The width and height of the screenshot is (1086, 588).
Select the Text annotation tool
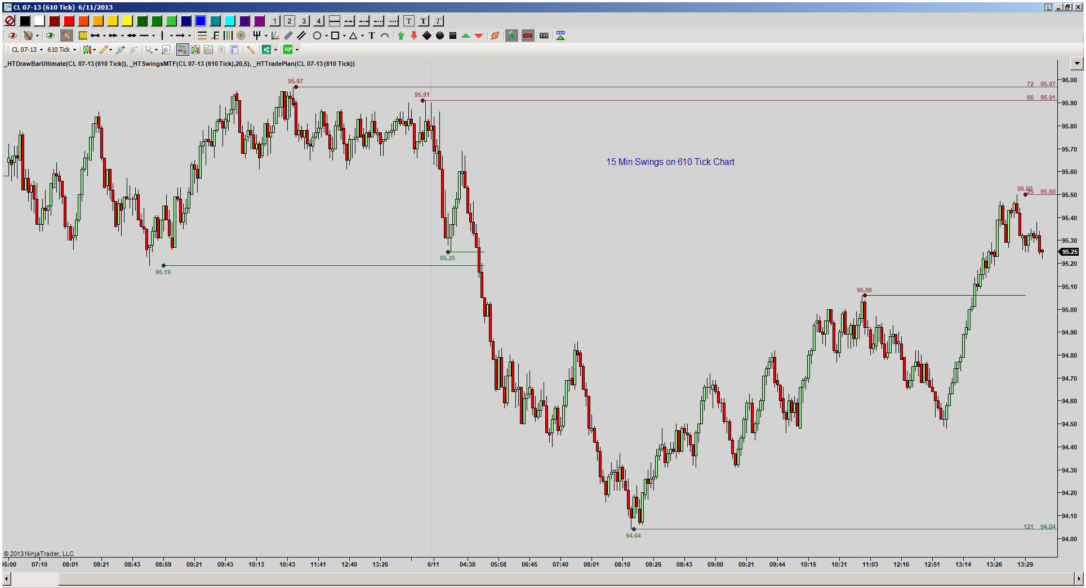pyautogui.click(x=371, y=35)
